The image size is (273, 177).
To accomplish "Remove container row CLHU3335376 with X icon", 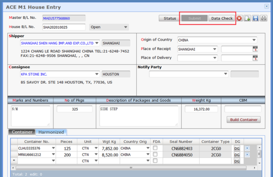I will coord(247,148).
